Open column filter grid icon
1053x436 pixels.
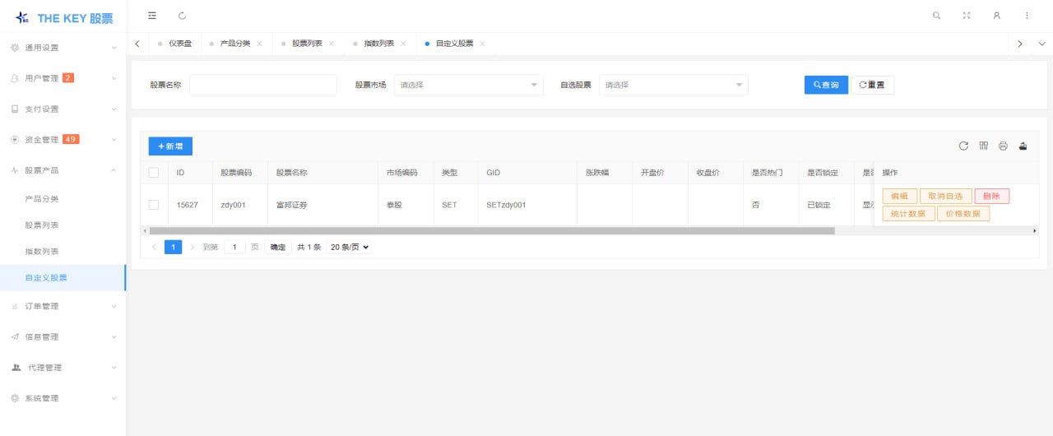pyautogui.click(x=983, y=146)
